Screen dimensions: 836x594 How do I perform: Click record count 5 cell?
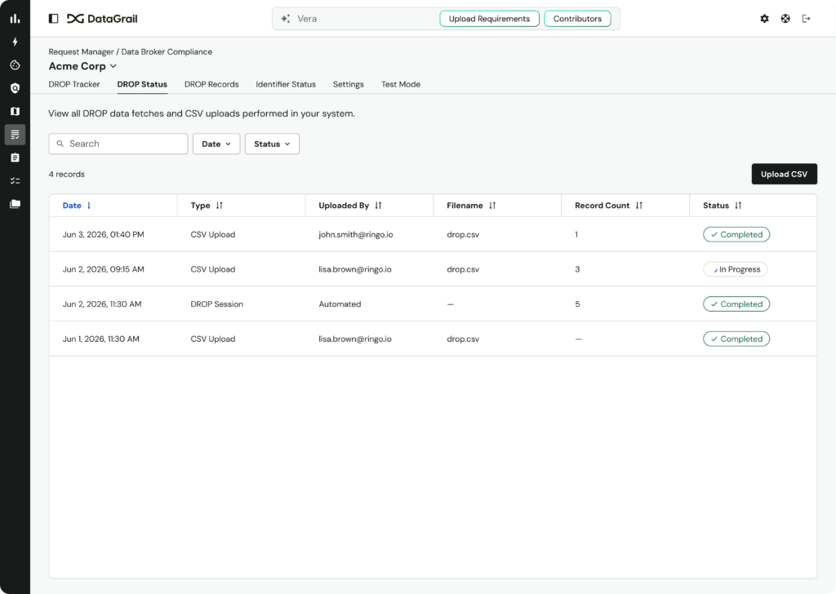click(x=577, y=304)
